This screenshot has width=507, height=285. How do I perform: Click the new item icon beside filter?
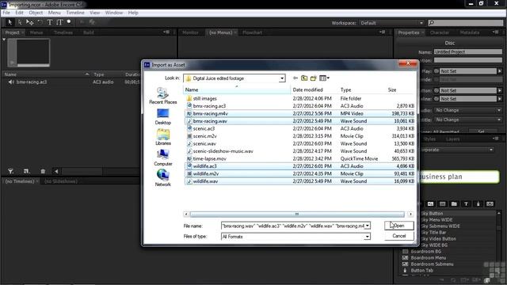point(26,171)
